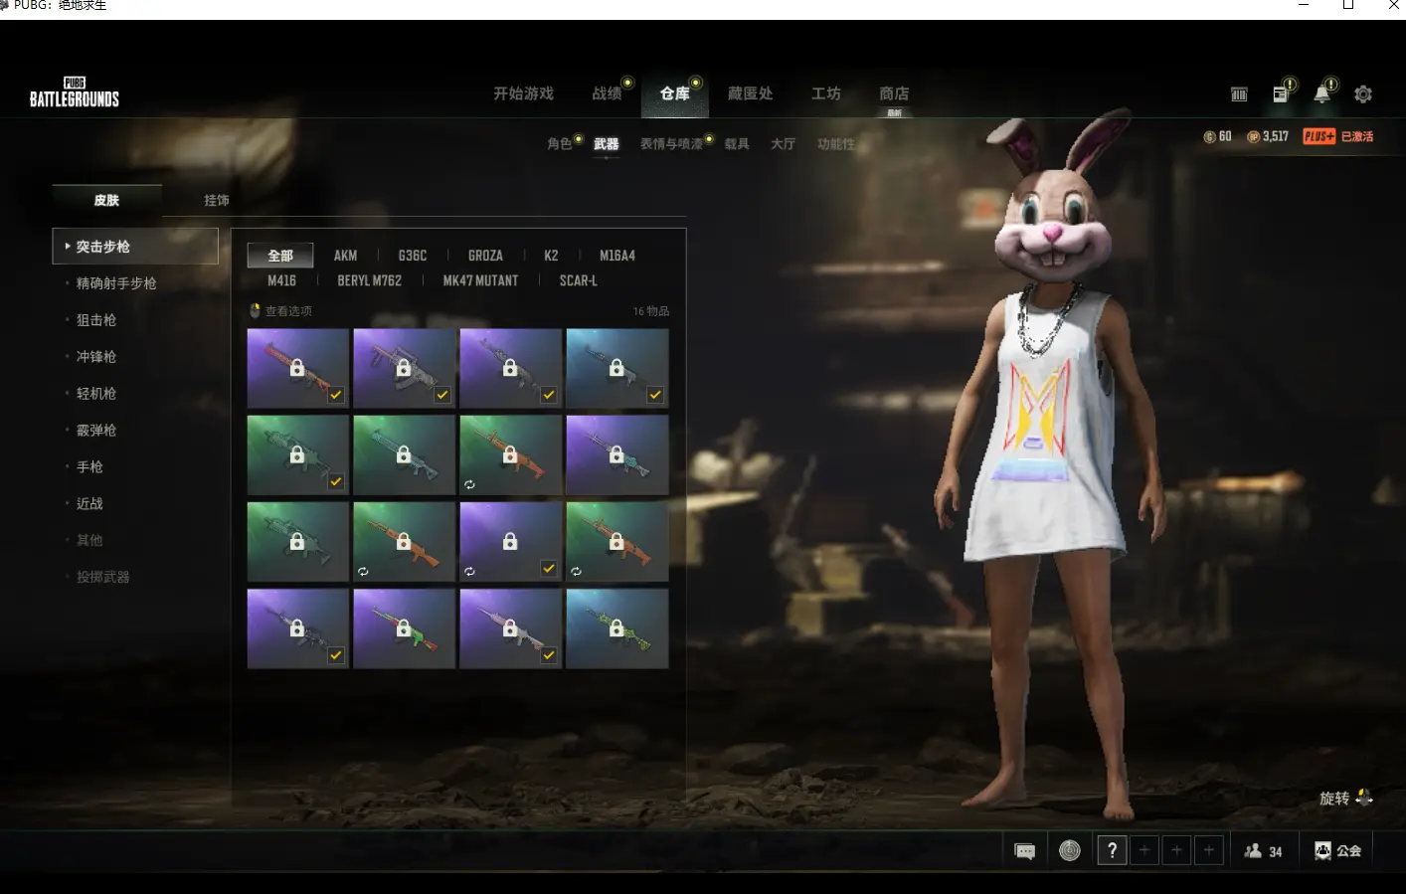Filter skins by G36C
This screenshot has height=894, width=1406.
click(413, 256)
